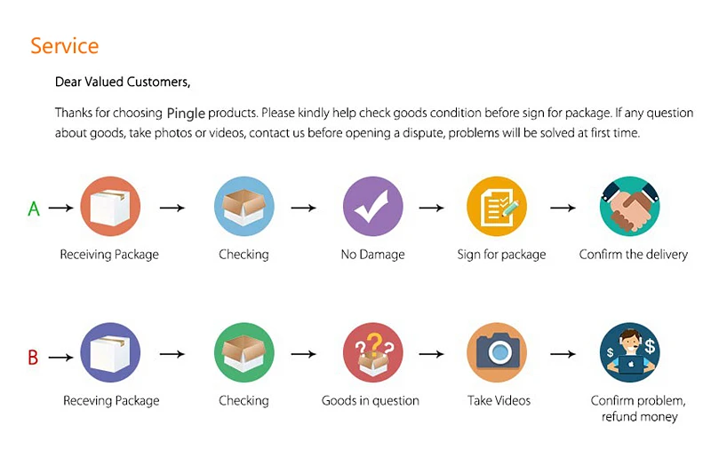711x457 pixels.
Task: Click the green Checking box icon
Action: tap(244, 353)
